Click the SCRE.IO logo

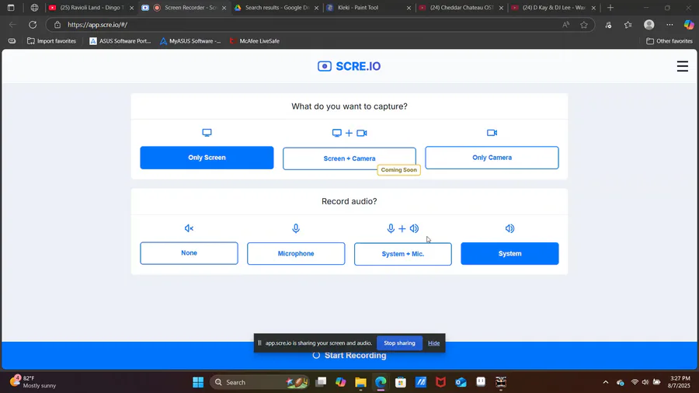(349, 66)
